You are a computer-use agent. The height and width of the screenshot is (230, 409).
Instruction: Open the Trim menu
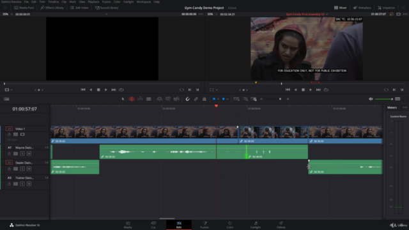[x=42, y=2]
